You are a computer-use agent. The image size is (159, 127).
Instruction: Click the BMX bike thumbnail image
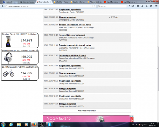(9, 73)
